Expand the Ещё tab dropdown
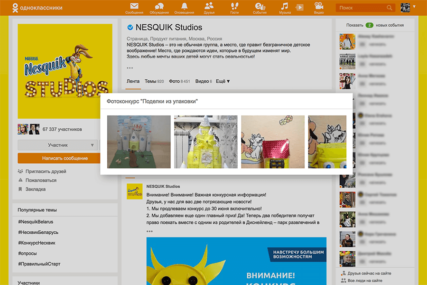Viewport: 427px width, 285px height. coord(223,81)
